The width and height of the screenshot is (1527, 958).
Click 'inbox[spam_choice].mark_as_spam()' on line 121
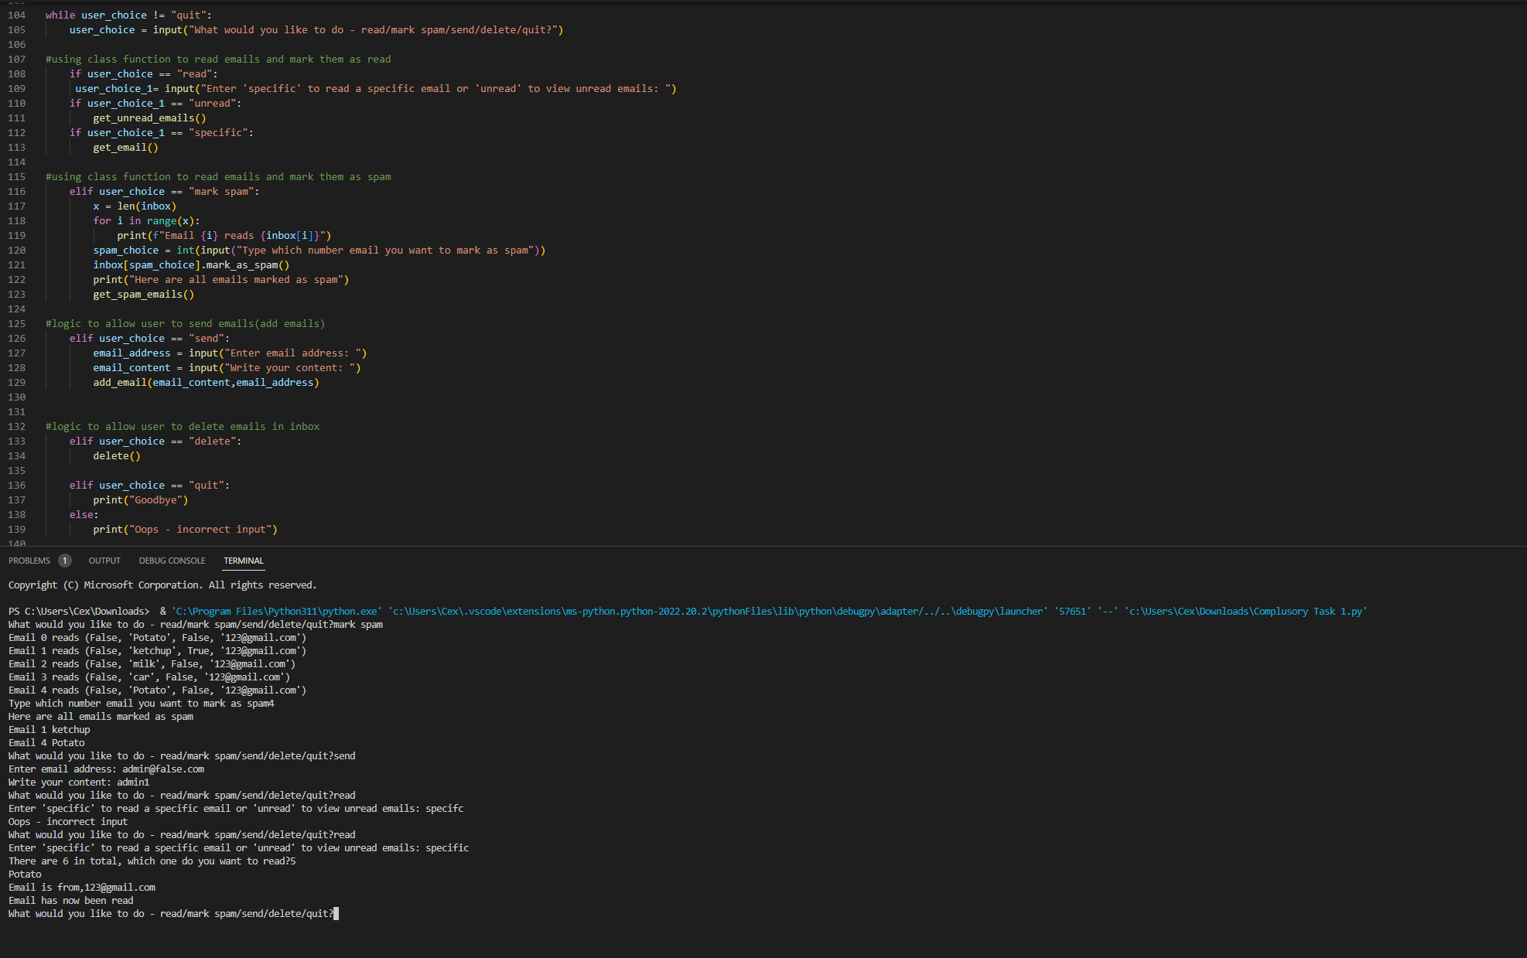[192, 265]
